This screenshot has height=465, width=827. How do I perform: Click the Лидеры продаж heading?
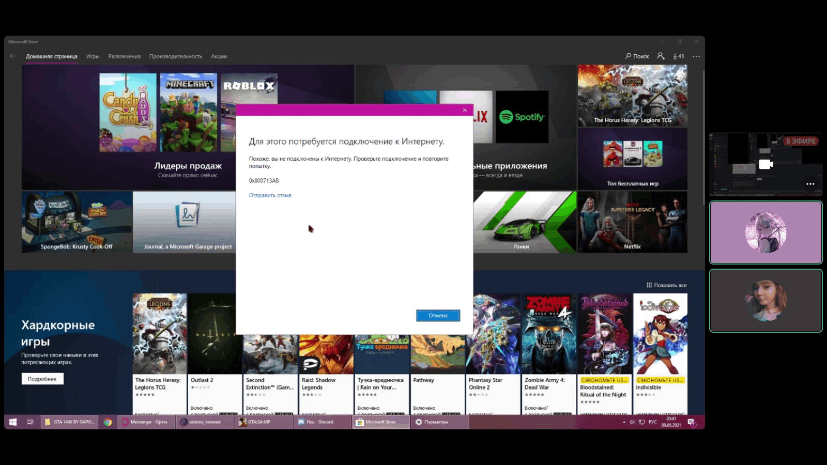pos(188,166)
